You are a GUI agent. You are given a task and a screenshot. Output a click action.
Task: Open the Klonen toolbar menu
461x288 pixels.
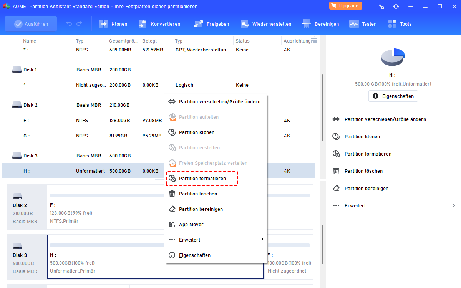(x=113, y=24)
